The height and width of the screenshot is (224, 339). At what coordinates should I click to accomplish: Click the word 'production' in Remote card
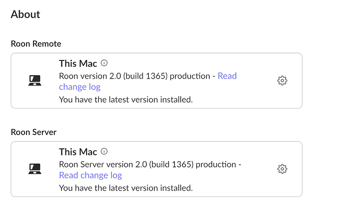190,76
